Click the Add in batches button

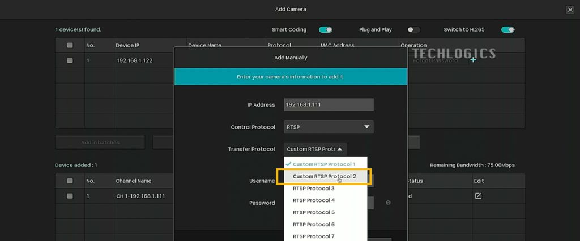[100, 142]
